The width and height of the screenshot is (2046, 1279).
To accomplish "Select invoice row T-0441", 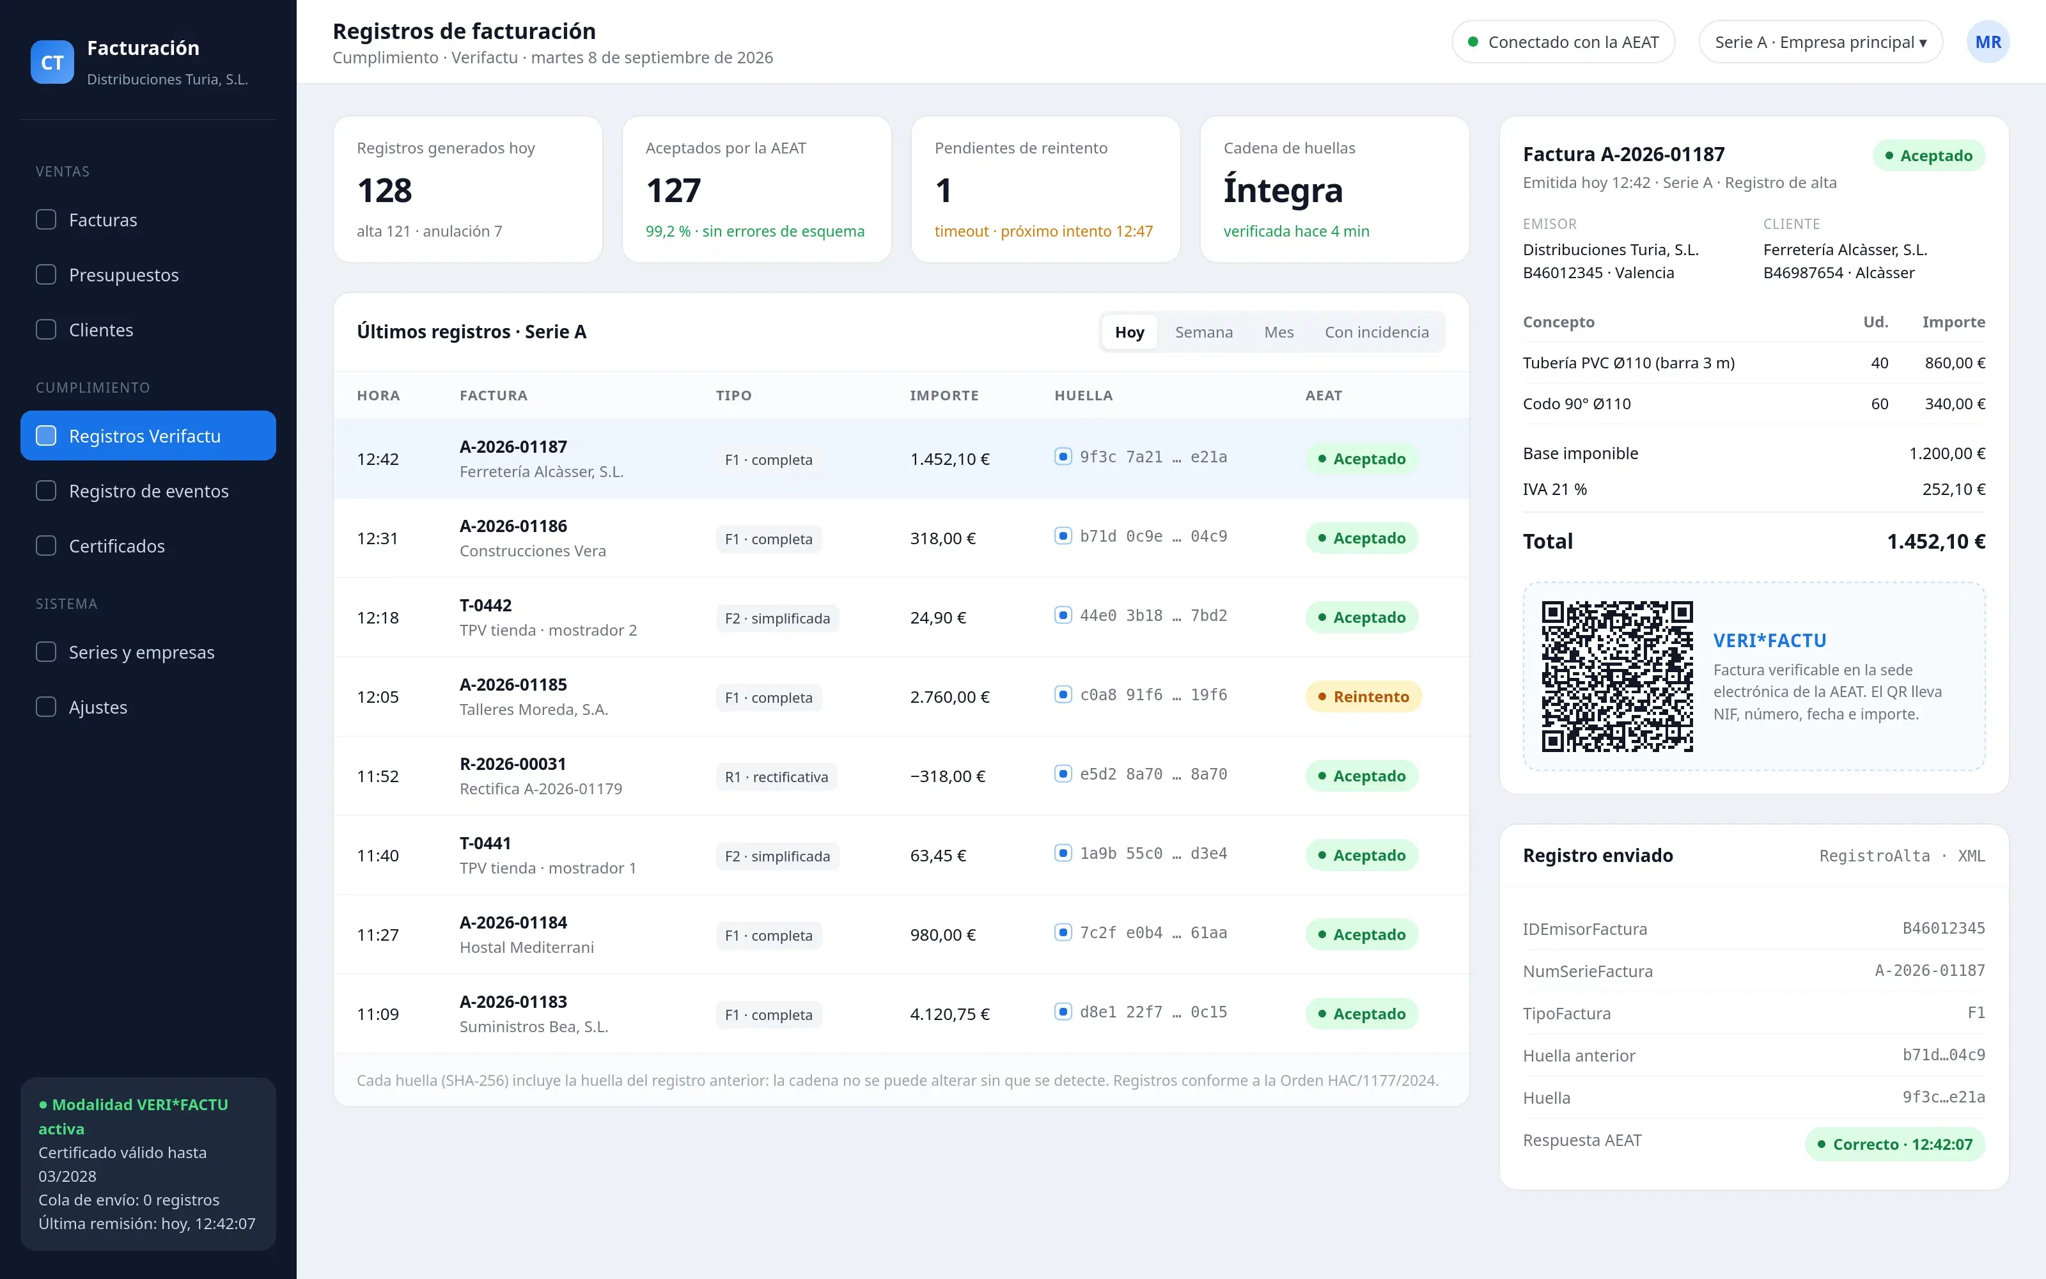I will 902,855.
